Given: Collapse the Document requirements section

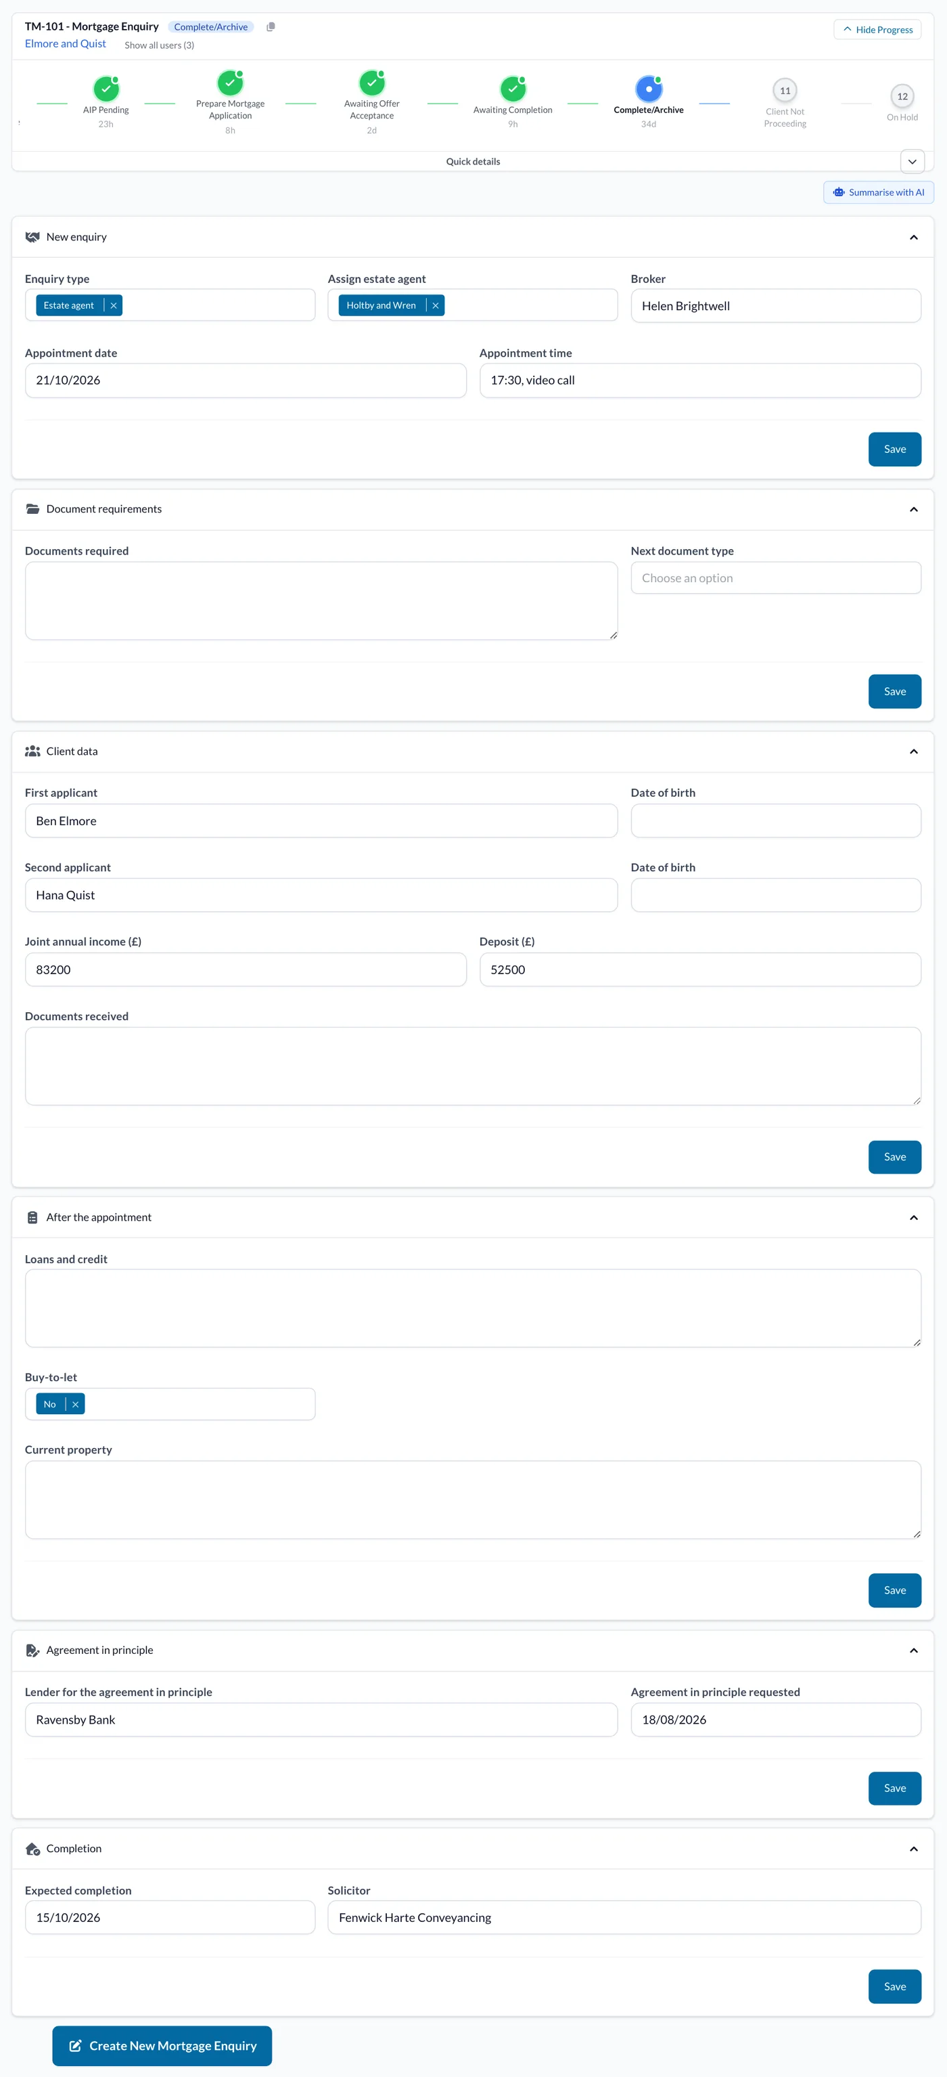Looking at the screenshot, I should pyautogui.click(x=914, y=509).
